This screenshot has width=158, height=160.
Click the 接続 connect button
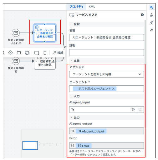[x=58, y=53]
